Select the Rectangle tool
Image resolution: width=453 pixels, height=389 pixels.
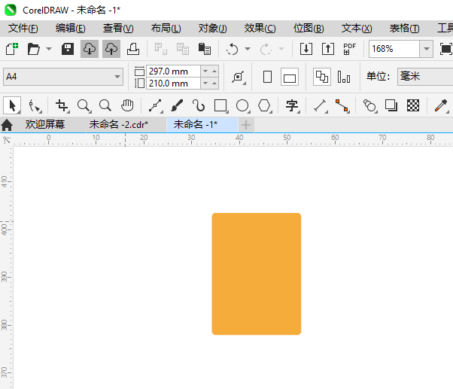(x=221, y=105)
